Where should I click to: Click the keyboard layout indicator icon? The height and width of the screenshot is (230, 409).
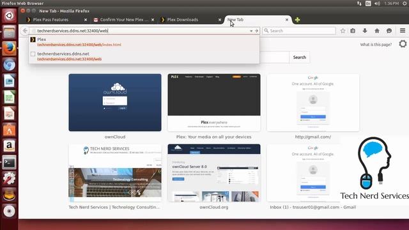368,3
